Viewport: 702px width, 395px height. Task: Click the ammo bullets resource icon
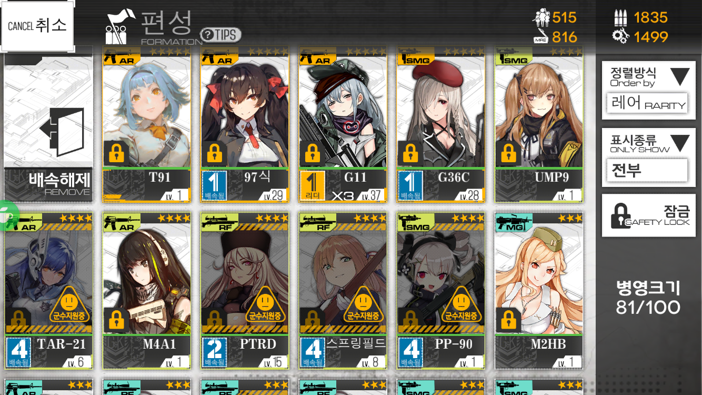click(x=621, y=17)
